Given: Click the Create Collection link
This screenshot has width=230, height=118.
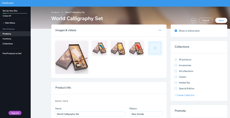Looking at the screenshot, I should click(185, 95).
